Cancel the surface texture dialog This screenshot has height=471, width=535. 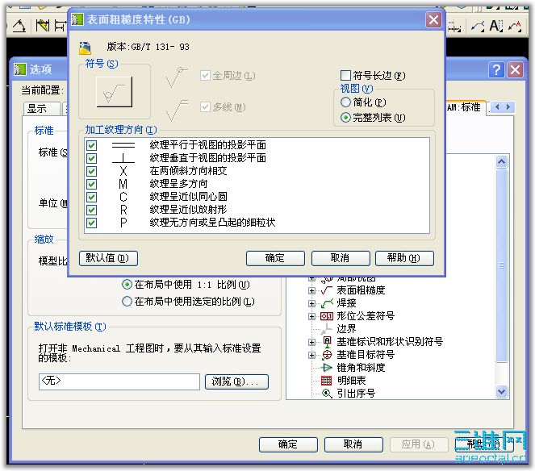[341, 258]
